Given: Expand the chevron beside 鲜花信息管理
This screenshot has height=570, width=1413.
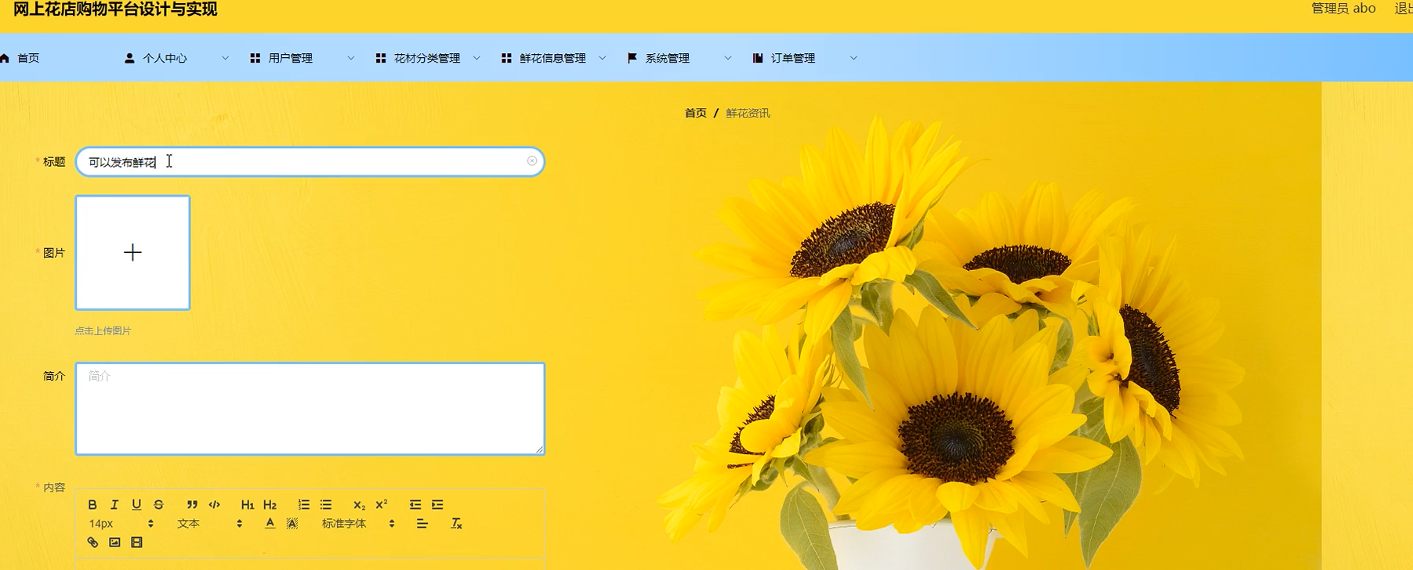Looking at the screenshot, I should click(602, 58).
